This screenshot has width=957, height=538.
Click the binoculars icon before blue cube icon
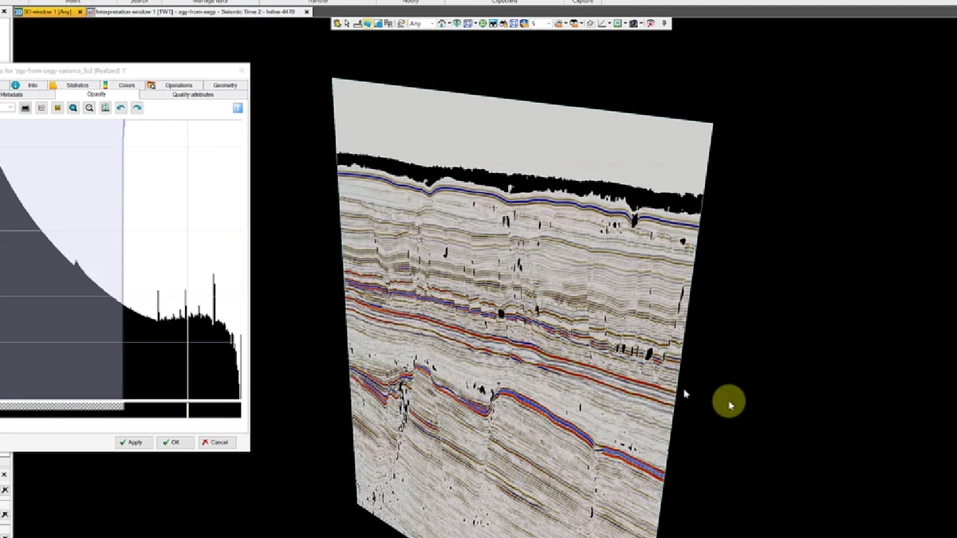[x=503, y=24]
